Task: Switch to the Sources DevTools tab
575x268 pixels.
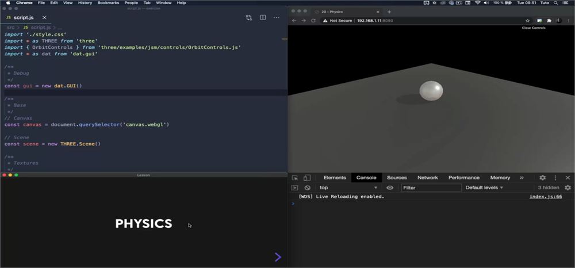Action: click(397, 178)
